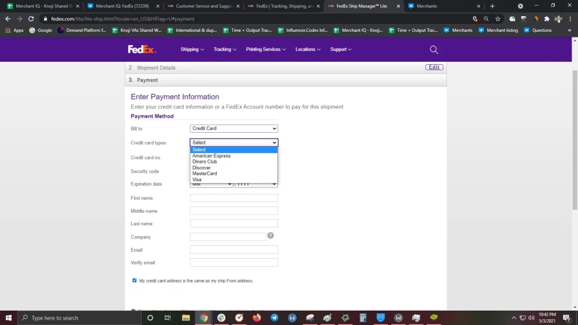Click into the Company field
The width and height of the screenshot is (578, 325).
tap(228, 237)
